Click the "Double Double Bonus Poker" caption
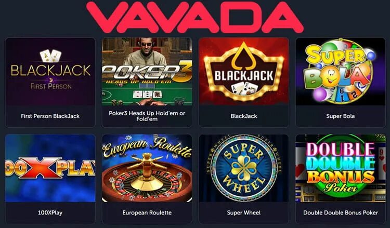 (341, 212)
